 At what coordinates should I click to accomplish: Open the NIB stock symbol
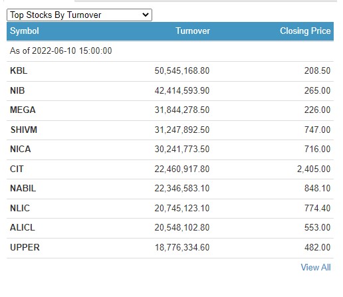17,90
